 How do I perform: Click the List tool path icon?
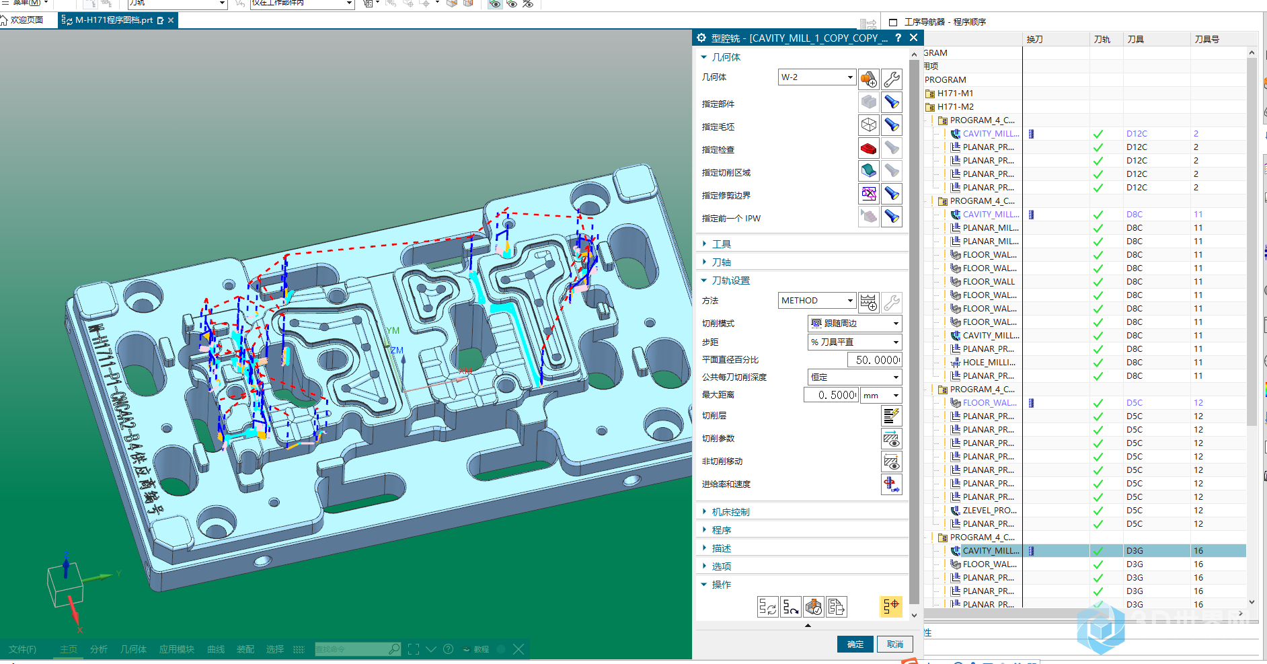point(836,607)
